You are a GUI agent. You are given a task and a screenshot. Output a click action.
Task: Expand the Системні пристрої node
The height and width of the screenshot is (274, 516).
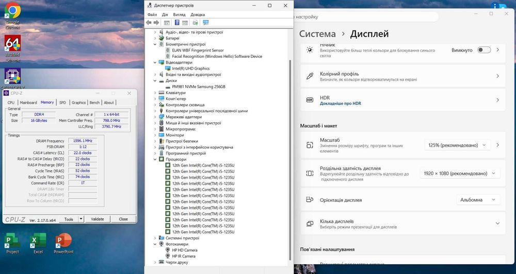[x=155, y=238]
